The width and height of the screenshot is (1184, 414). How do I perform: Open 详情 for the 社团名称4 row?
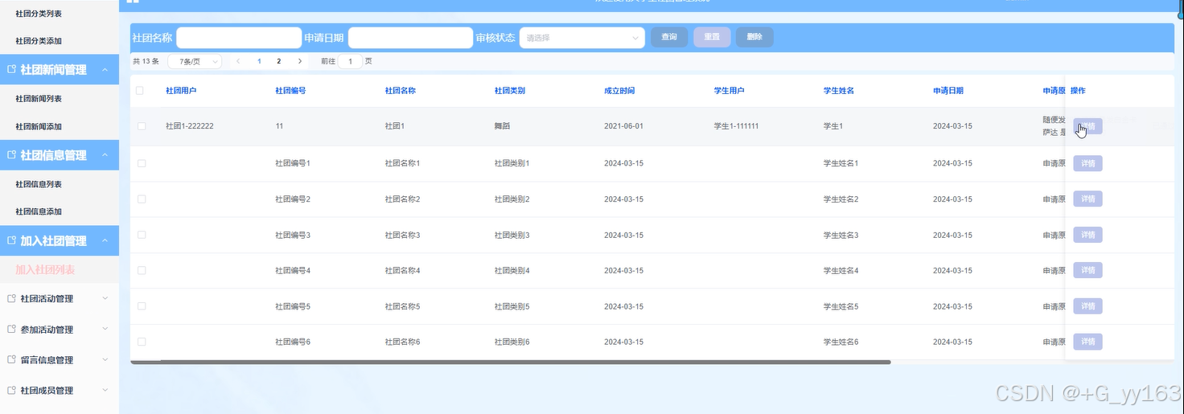point(1087,270)
